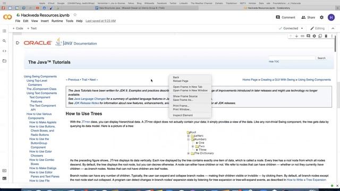Open the H account avatar
340x191 pixels.
[x=331, y=18]
